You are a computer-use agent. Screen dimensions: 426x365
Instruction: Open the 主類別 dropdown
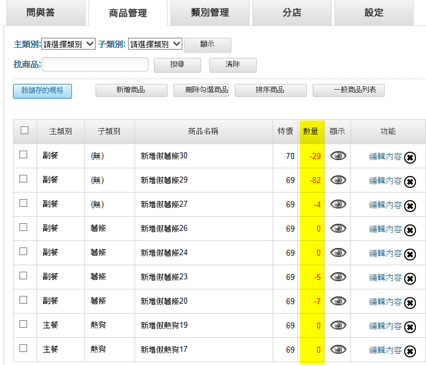(x=68, y=44)
